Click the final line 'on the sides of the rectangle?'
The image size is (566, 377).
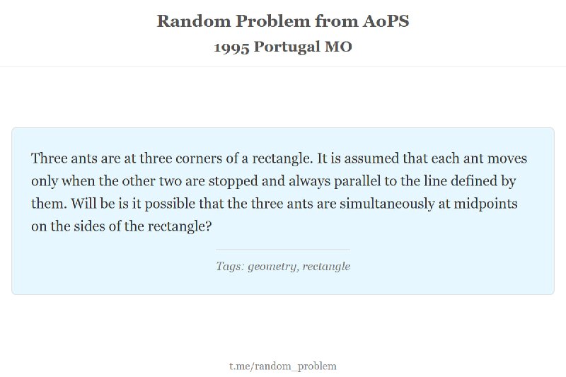tap(121, 226)
